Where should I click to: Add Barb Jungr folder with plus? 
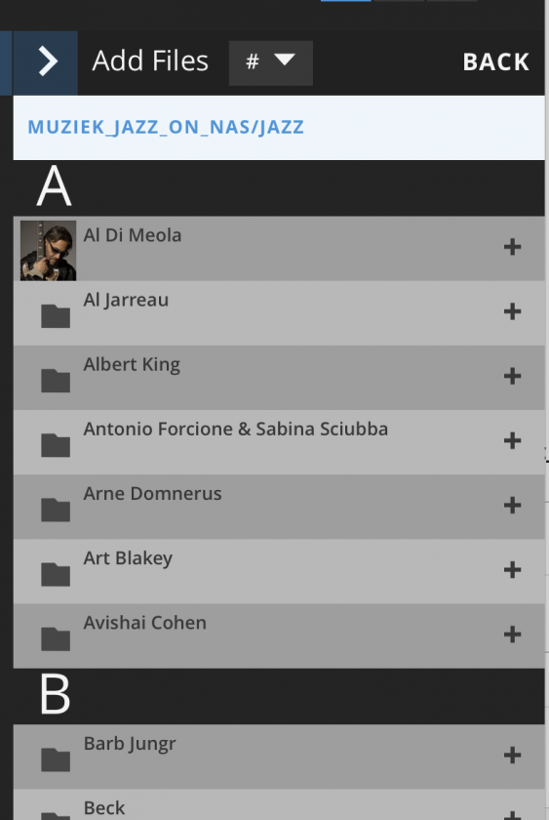point(513,756)
